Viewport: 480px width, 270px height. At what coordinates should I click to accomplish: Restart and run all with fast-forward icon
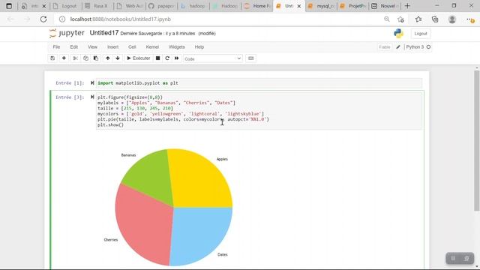pyautogui.click(x=177, y=58)
